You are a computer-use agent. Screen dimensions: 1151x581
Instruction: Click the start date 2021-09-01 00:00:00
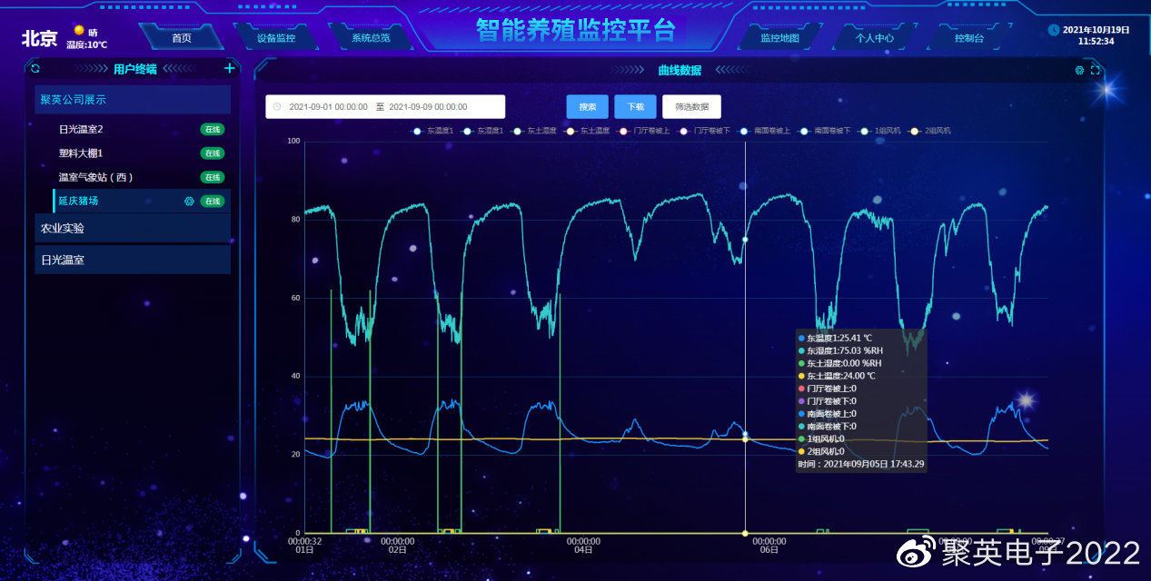328,107
